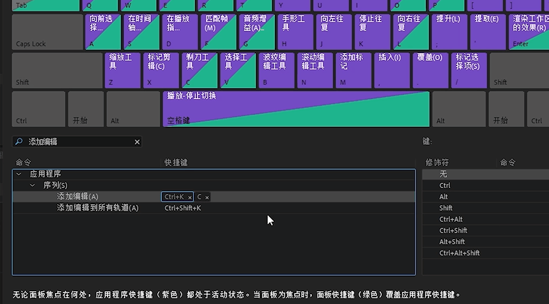
Task: Click the J key labeled 向左往复
Action: 334,32
